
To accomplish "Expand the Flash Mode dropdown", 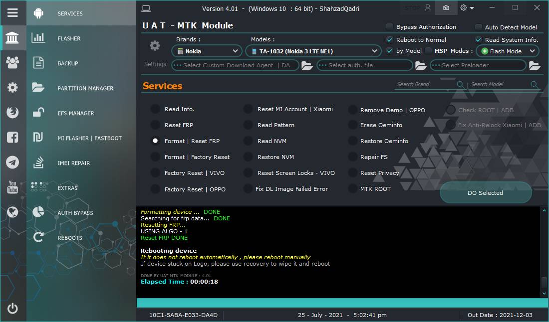I will click(508, 51).
